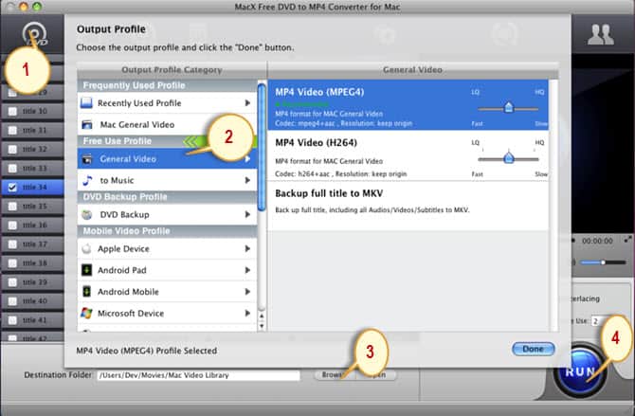
Task: Choose the Android Mobile category
Action: coord(167,292)
